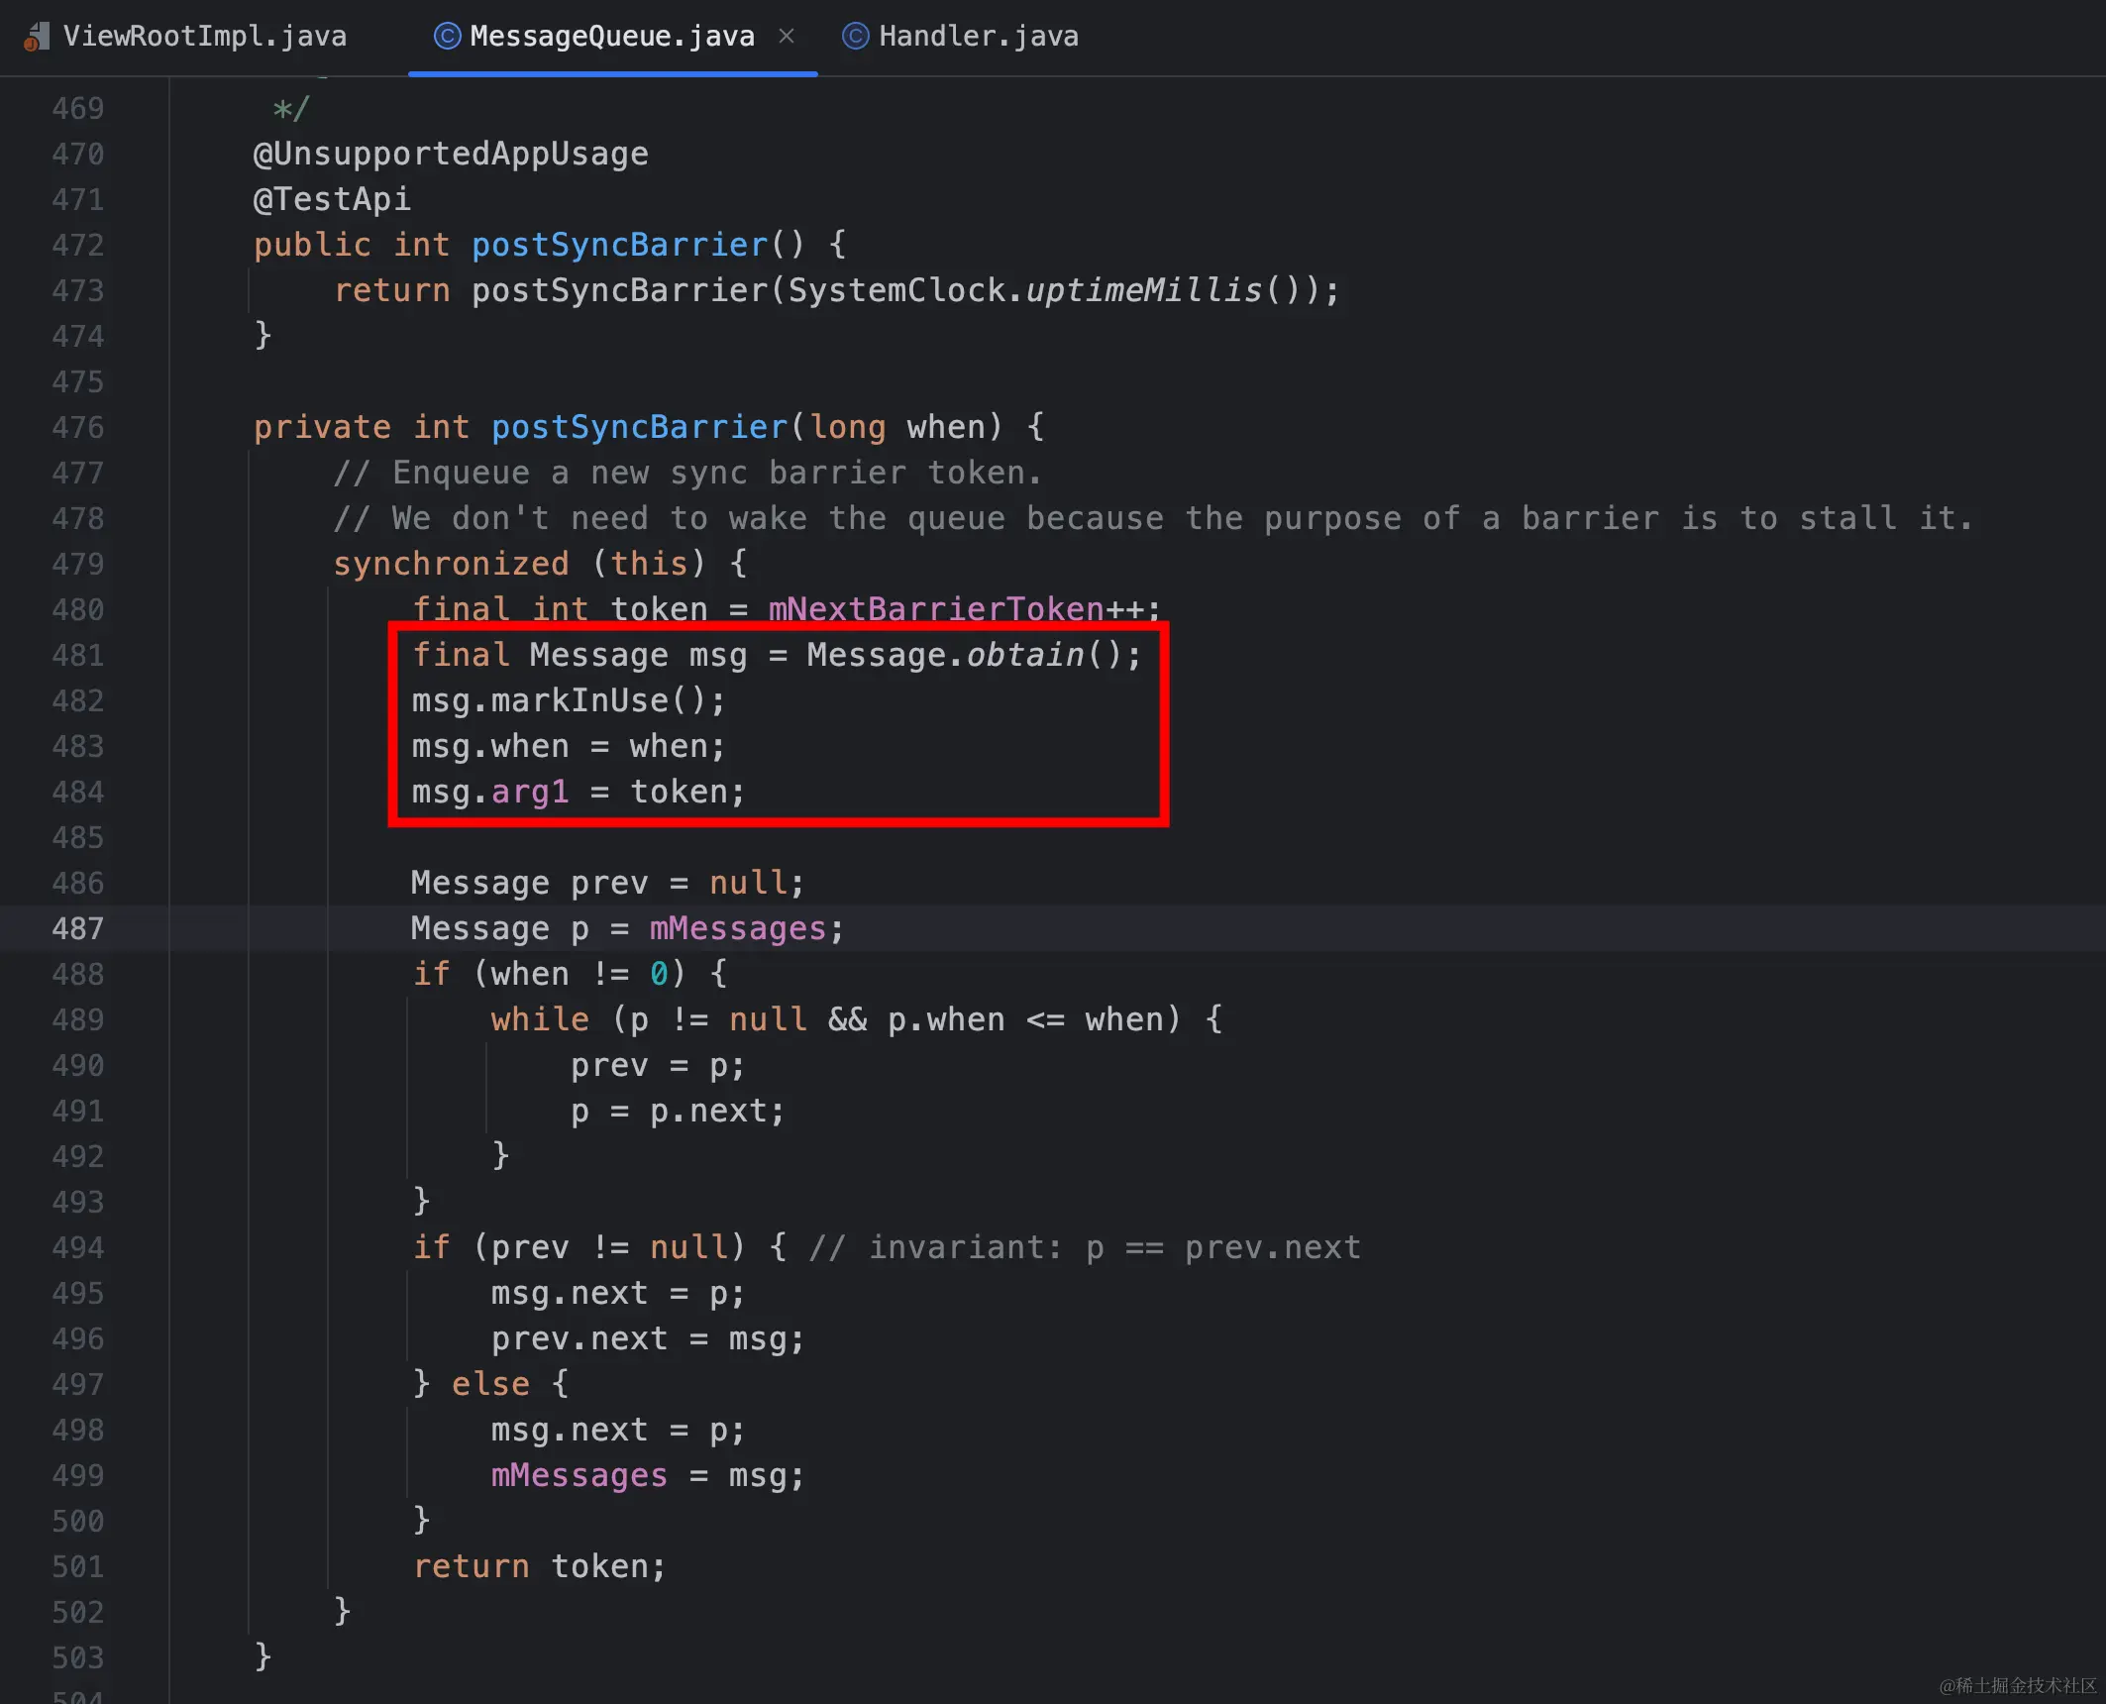
Task: Click line number 472 in the gutter
Action: tap(77, 245)
